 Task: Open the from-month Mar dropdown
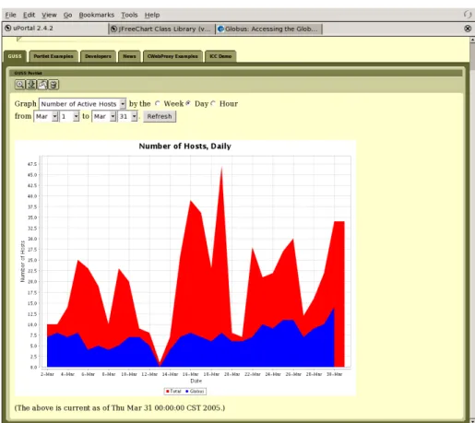pos(46,116)
